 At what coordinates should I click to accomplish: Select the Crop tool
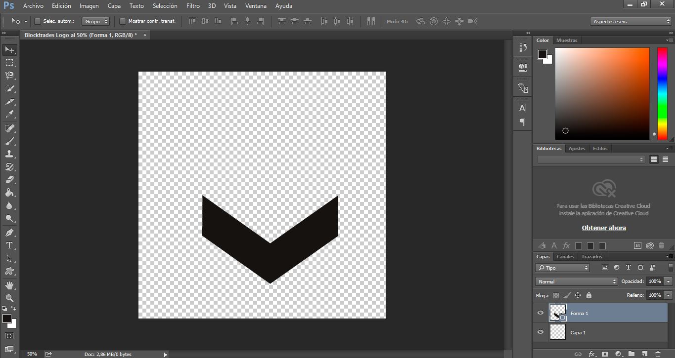click(x=9, y=102)
